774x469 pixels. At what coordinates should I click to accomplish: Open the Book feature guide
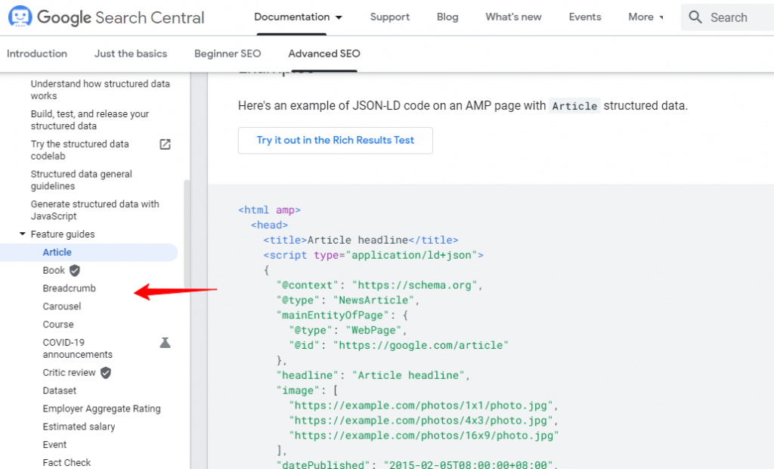pyautogui.click(x=54, y=270)
